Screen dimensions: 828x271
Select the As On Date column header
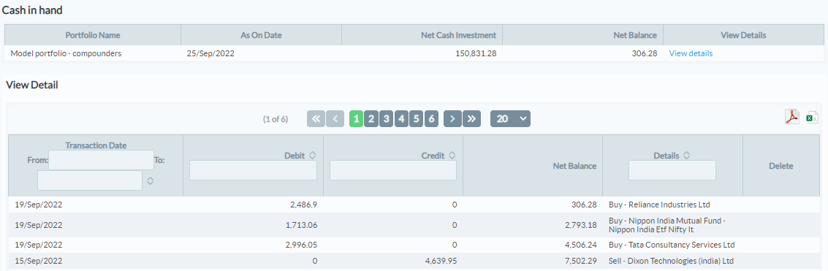click(261, 35)
